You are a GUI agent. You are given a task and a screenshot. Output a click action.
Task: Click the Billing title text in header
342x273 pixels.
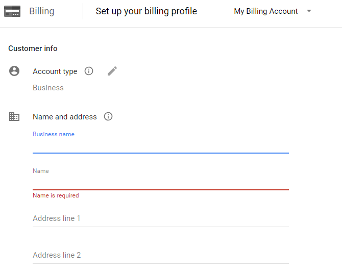pyautogui.click(x=41, y=11)
